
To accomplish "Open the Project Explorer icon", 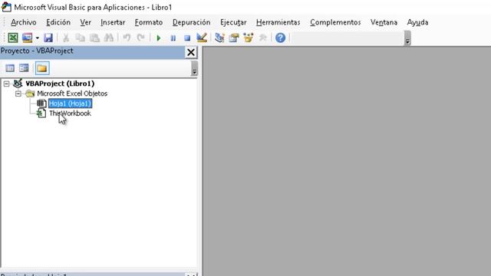I will click(219, 38).
